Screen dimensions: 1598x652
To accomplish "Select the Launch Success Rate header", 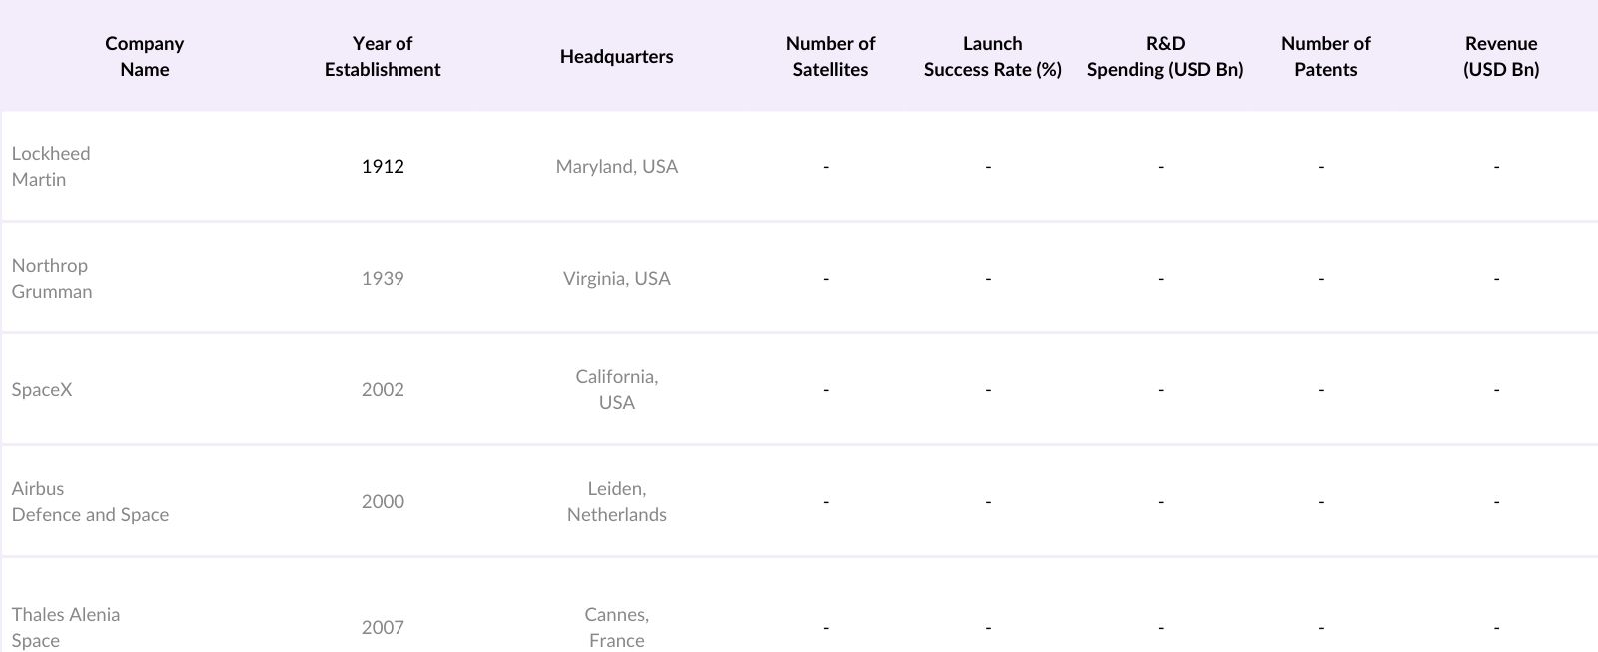I will pos(992,56).
